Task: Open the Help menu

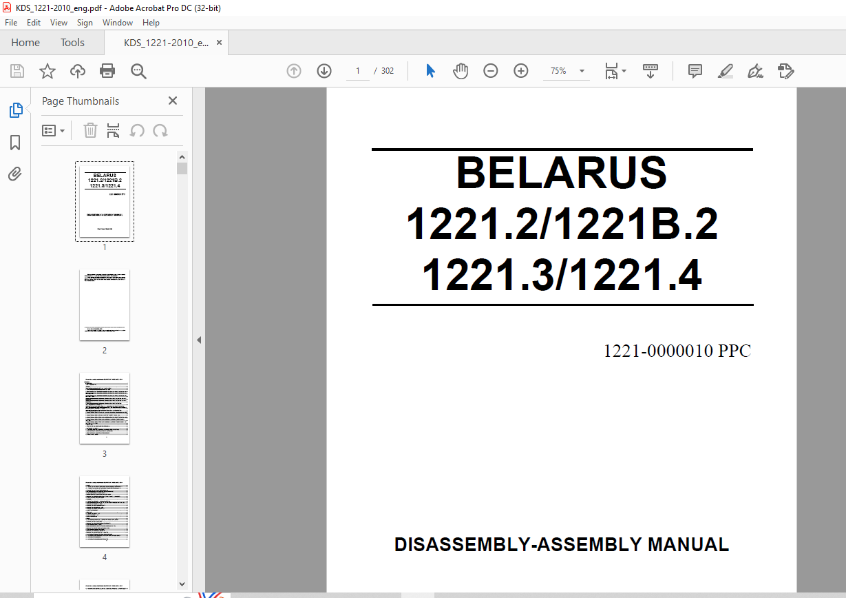Action: 151,23
